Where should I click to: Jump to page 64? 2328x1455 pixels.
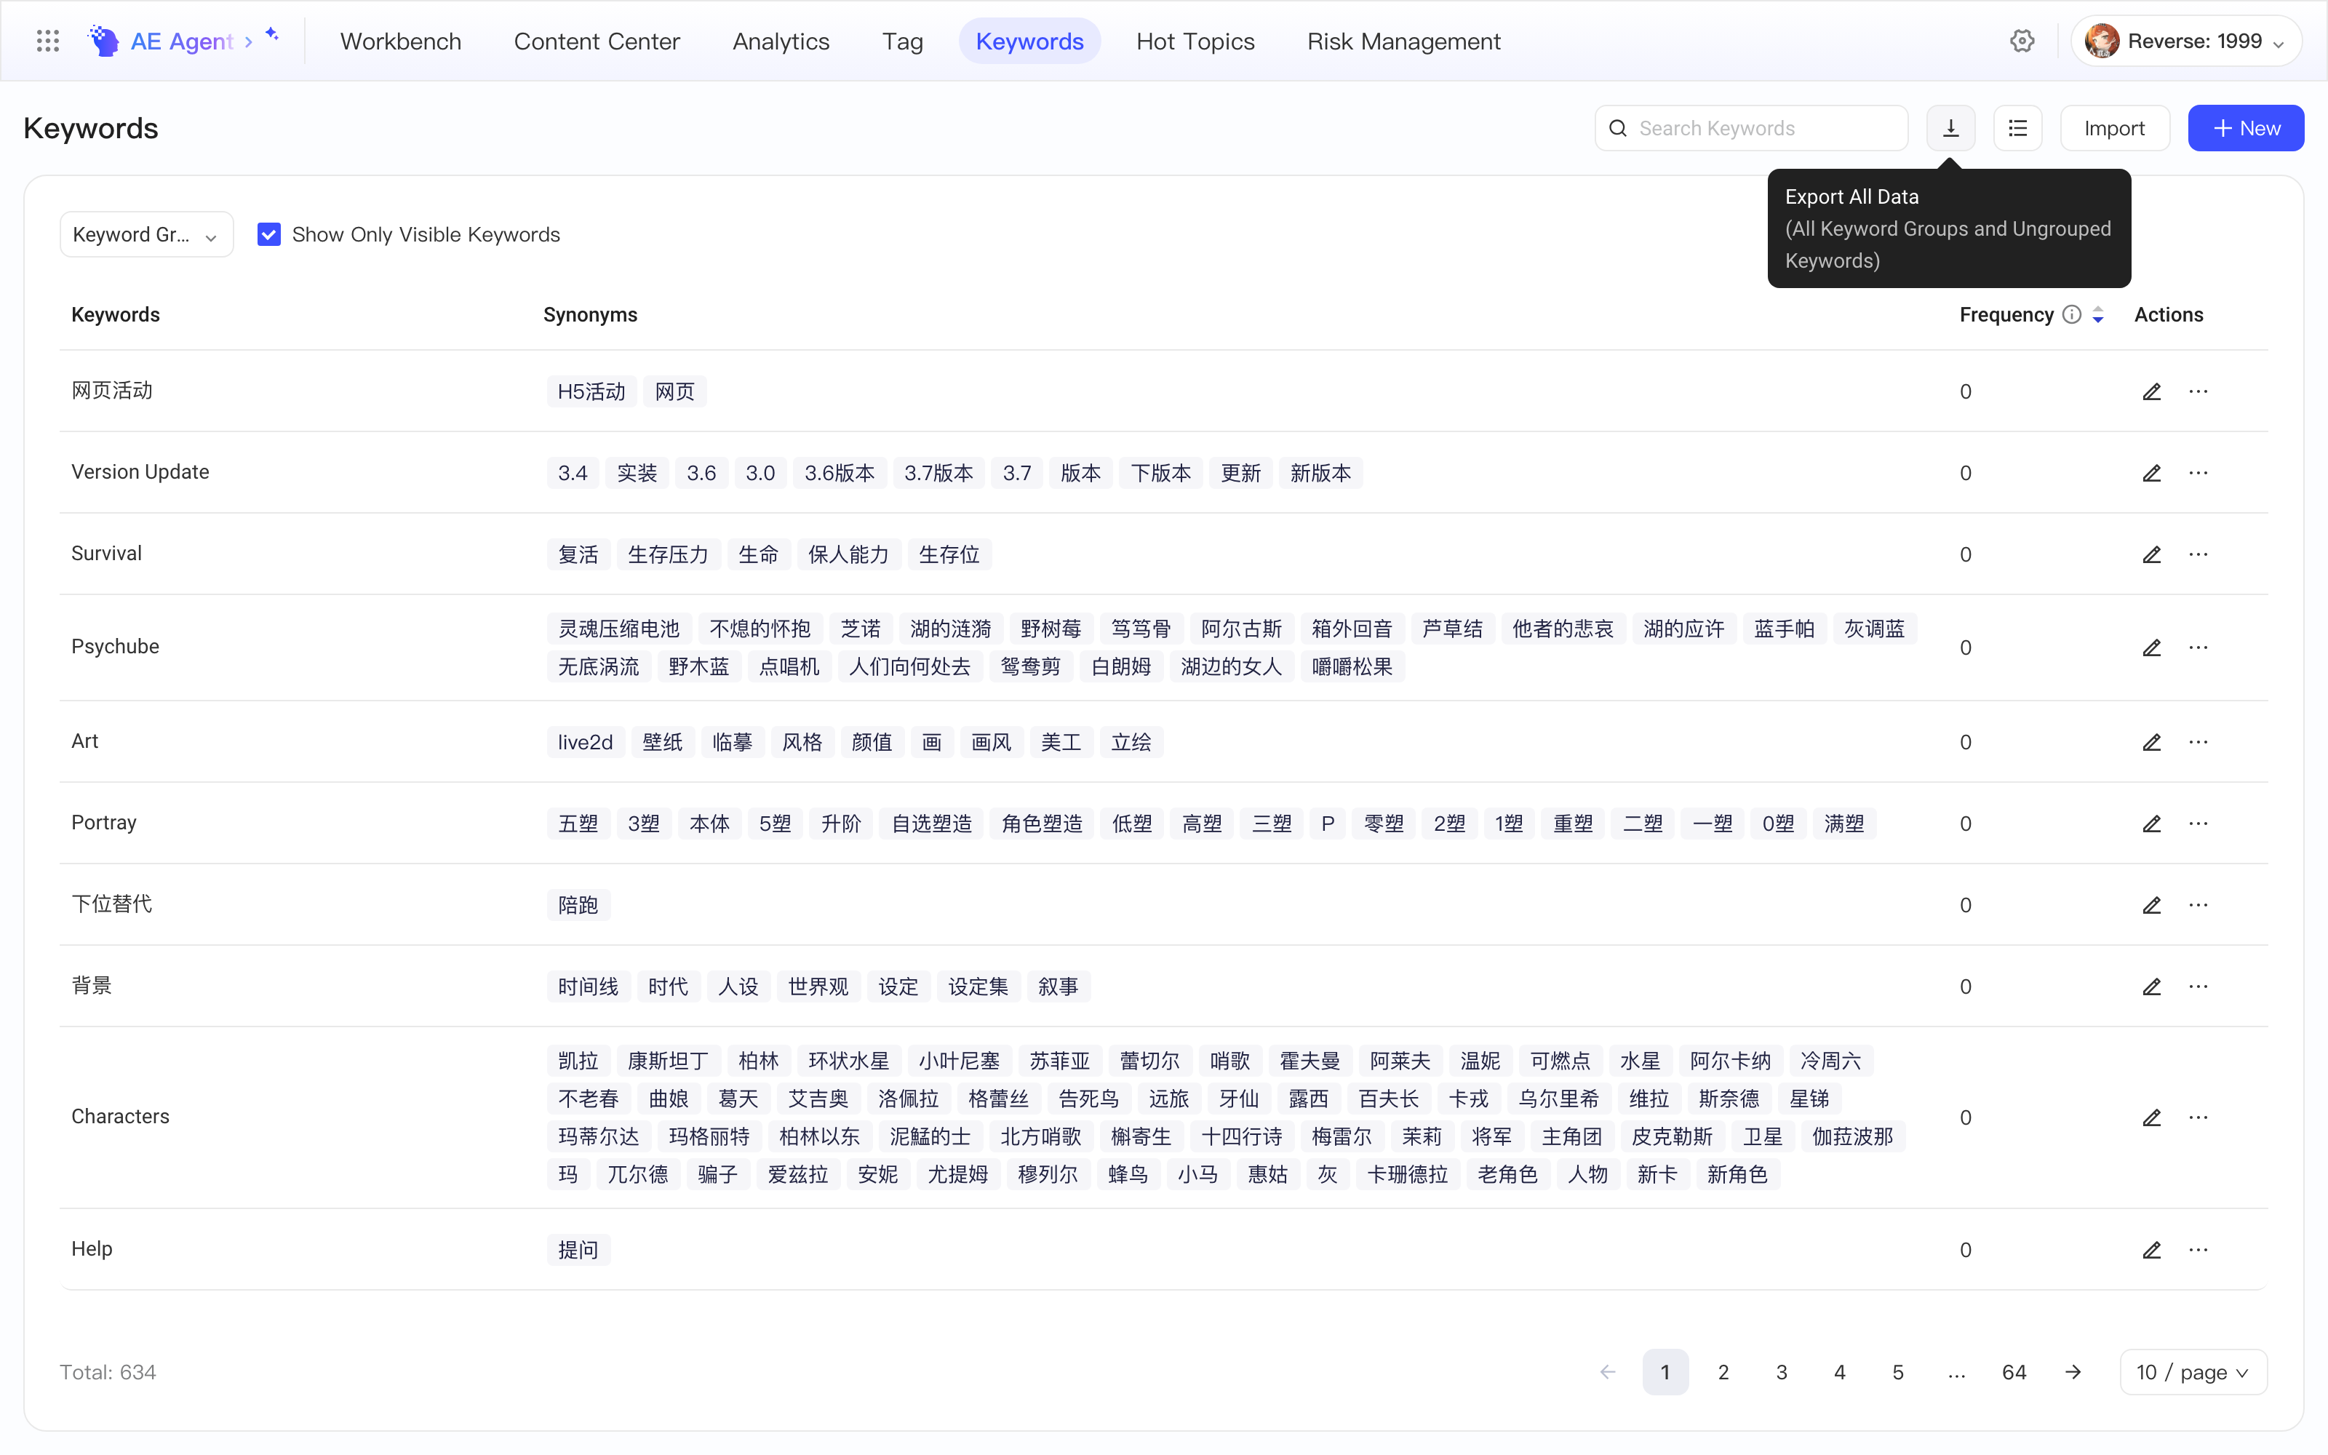[x=2014, y=1372]
